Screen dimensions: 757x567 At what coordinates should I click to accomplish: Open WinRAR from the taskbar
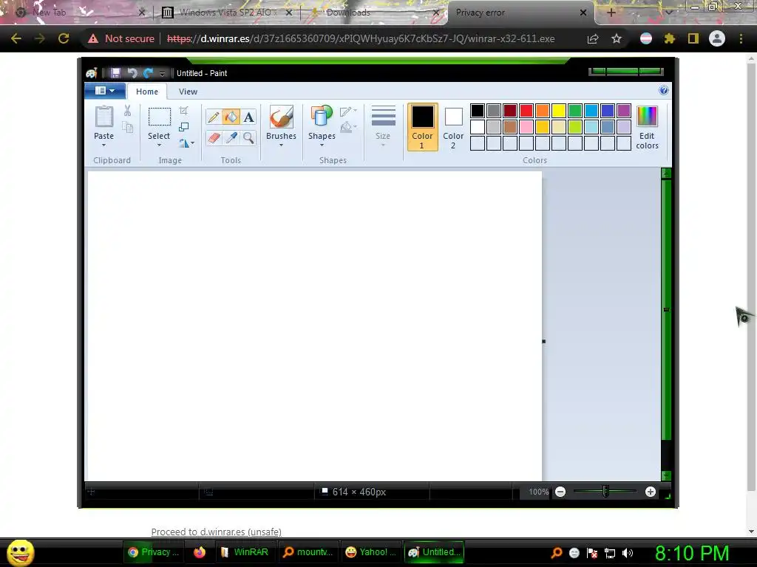coord(244,552)
